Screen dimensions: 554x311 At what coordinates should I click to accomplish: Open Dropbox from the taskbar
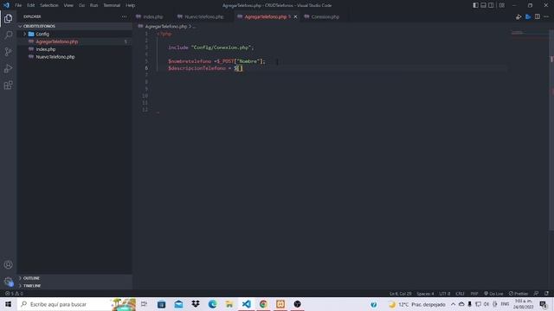196,304
